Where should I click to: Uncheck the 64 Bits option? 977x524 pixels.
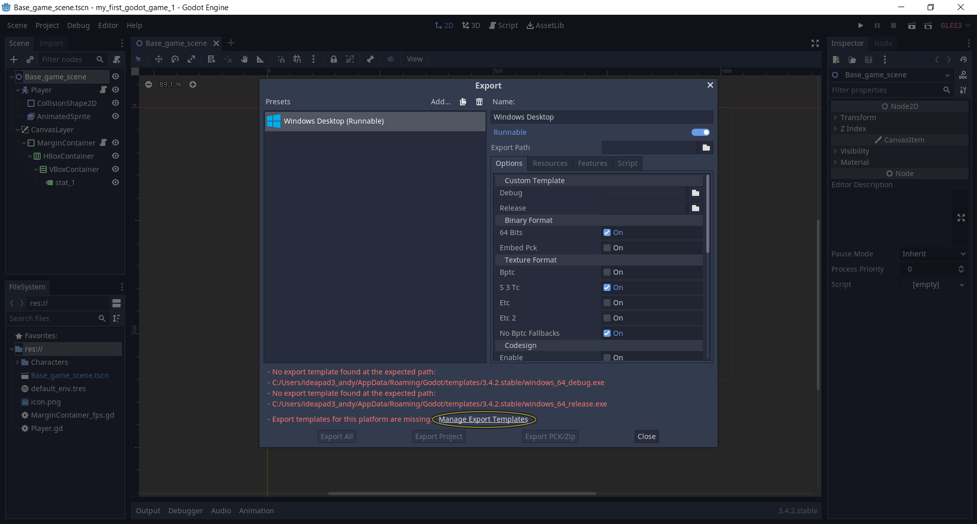coord(607,232)
